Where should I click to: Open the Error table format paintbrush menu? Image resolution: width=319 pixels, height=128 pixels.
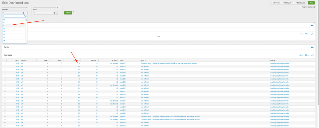click(x=313, y=55)
